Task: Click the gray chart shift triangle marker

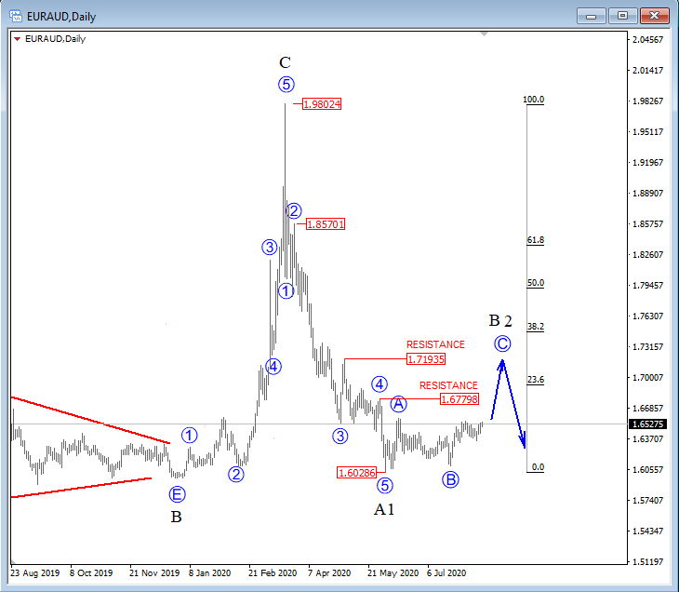Action: (483, 34)
